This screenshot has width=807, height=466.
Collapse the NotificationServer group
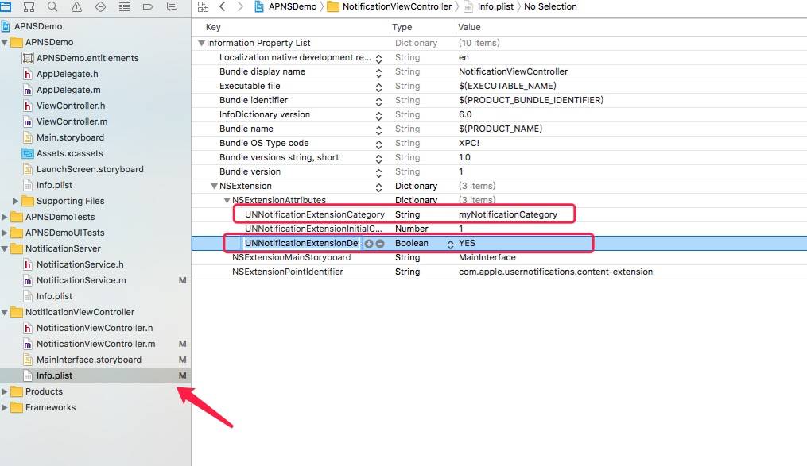5,248
